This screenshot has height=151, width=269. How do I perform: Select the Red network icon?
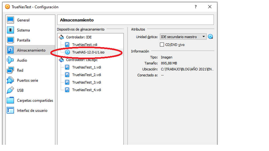[x=10, y=70]
